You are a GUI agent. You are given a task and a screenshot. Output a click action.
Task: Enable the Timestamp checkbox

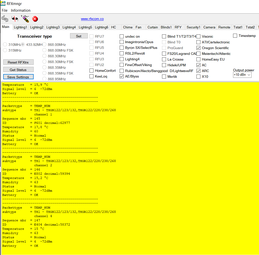coord(235,36)
